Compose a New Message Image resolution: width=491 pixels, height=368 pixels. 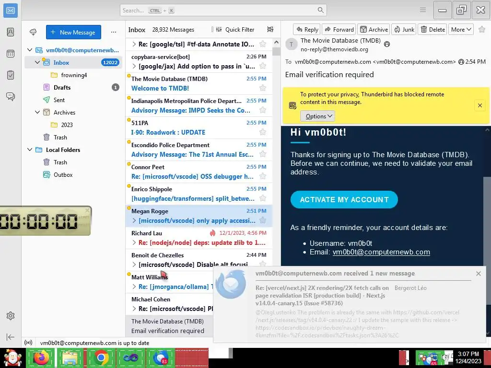click(x=73, y=32)
